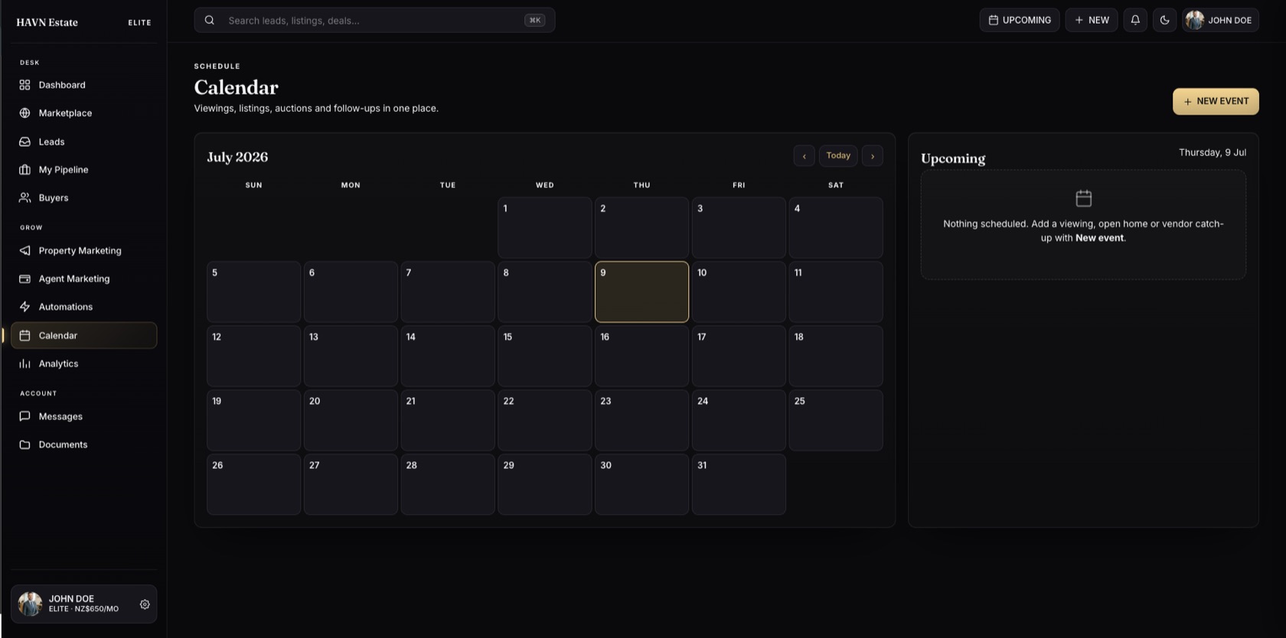Open Buyers page

83,197
